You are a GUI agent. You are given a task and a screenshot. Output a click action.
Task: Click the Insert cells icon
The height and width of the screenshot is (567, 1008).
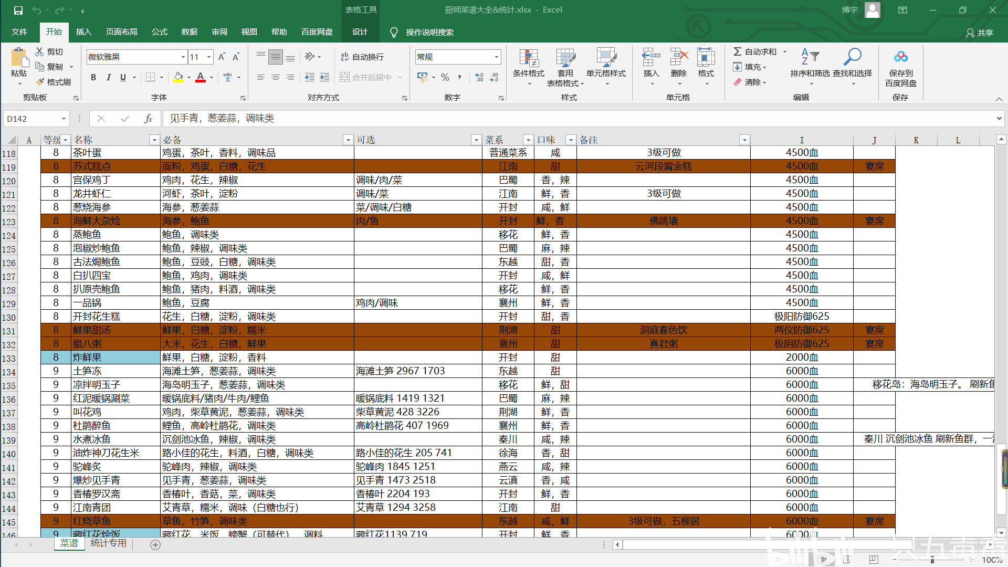point(651,58)
